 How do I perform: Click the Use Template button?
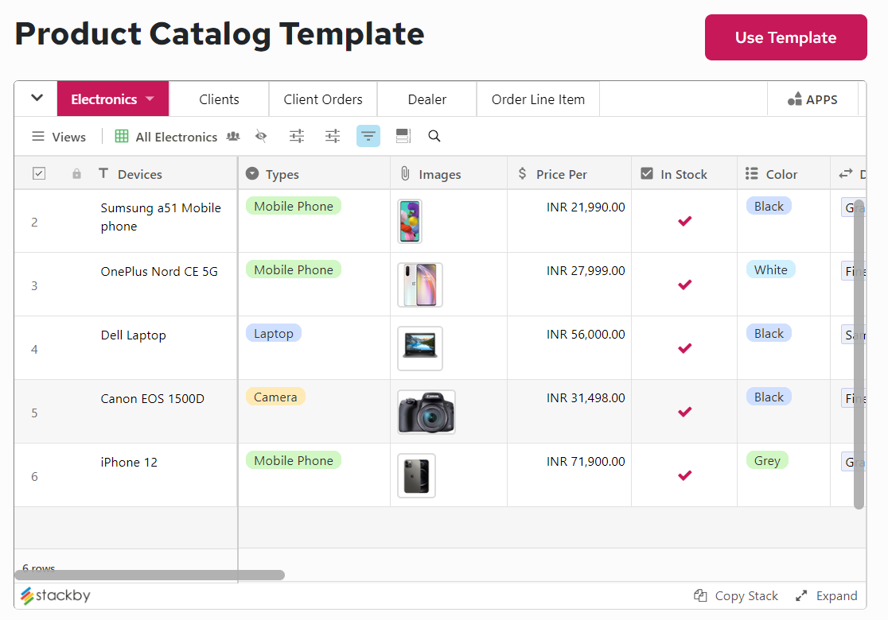[x=785, y=37]
